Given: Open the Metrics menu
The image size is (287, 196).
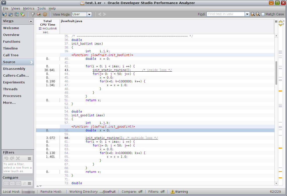Looking at the screenshot, I should tap(29, 9).
